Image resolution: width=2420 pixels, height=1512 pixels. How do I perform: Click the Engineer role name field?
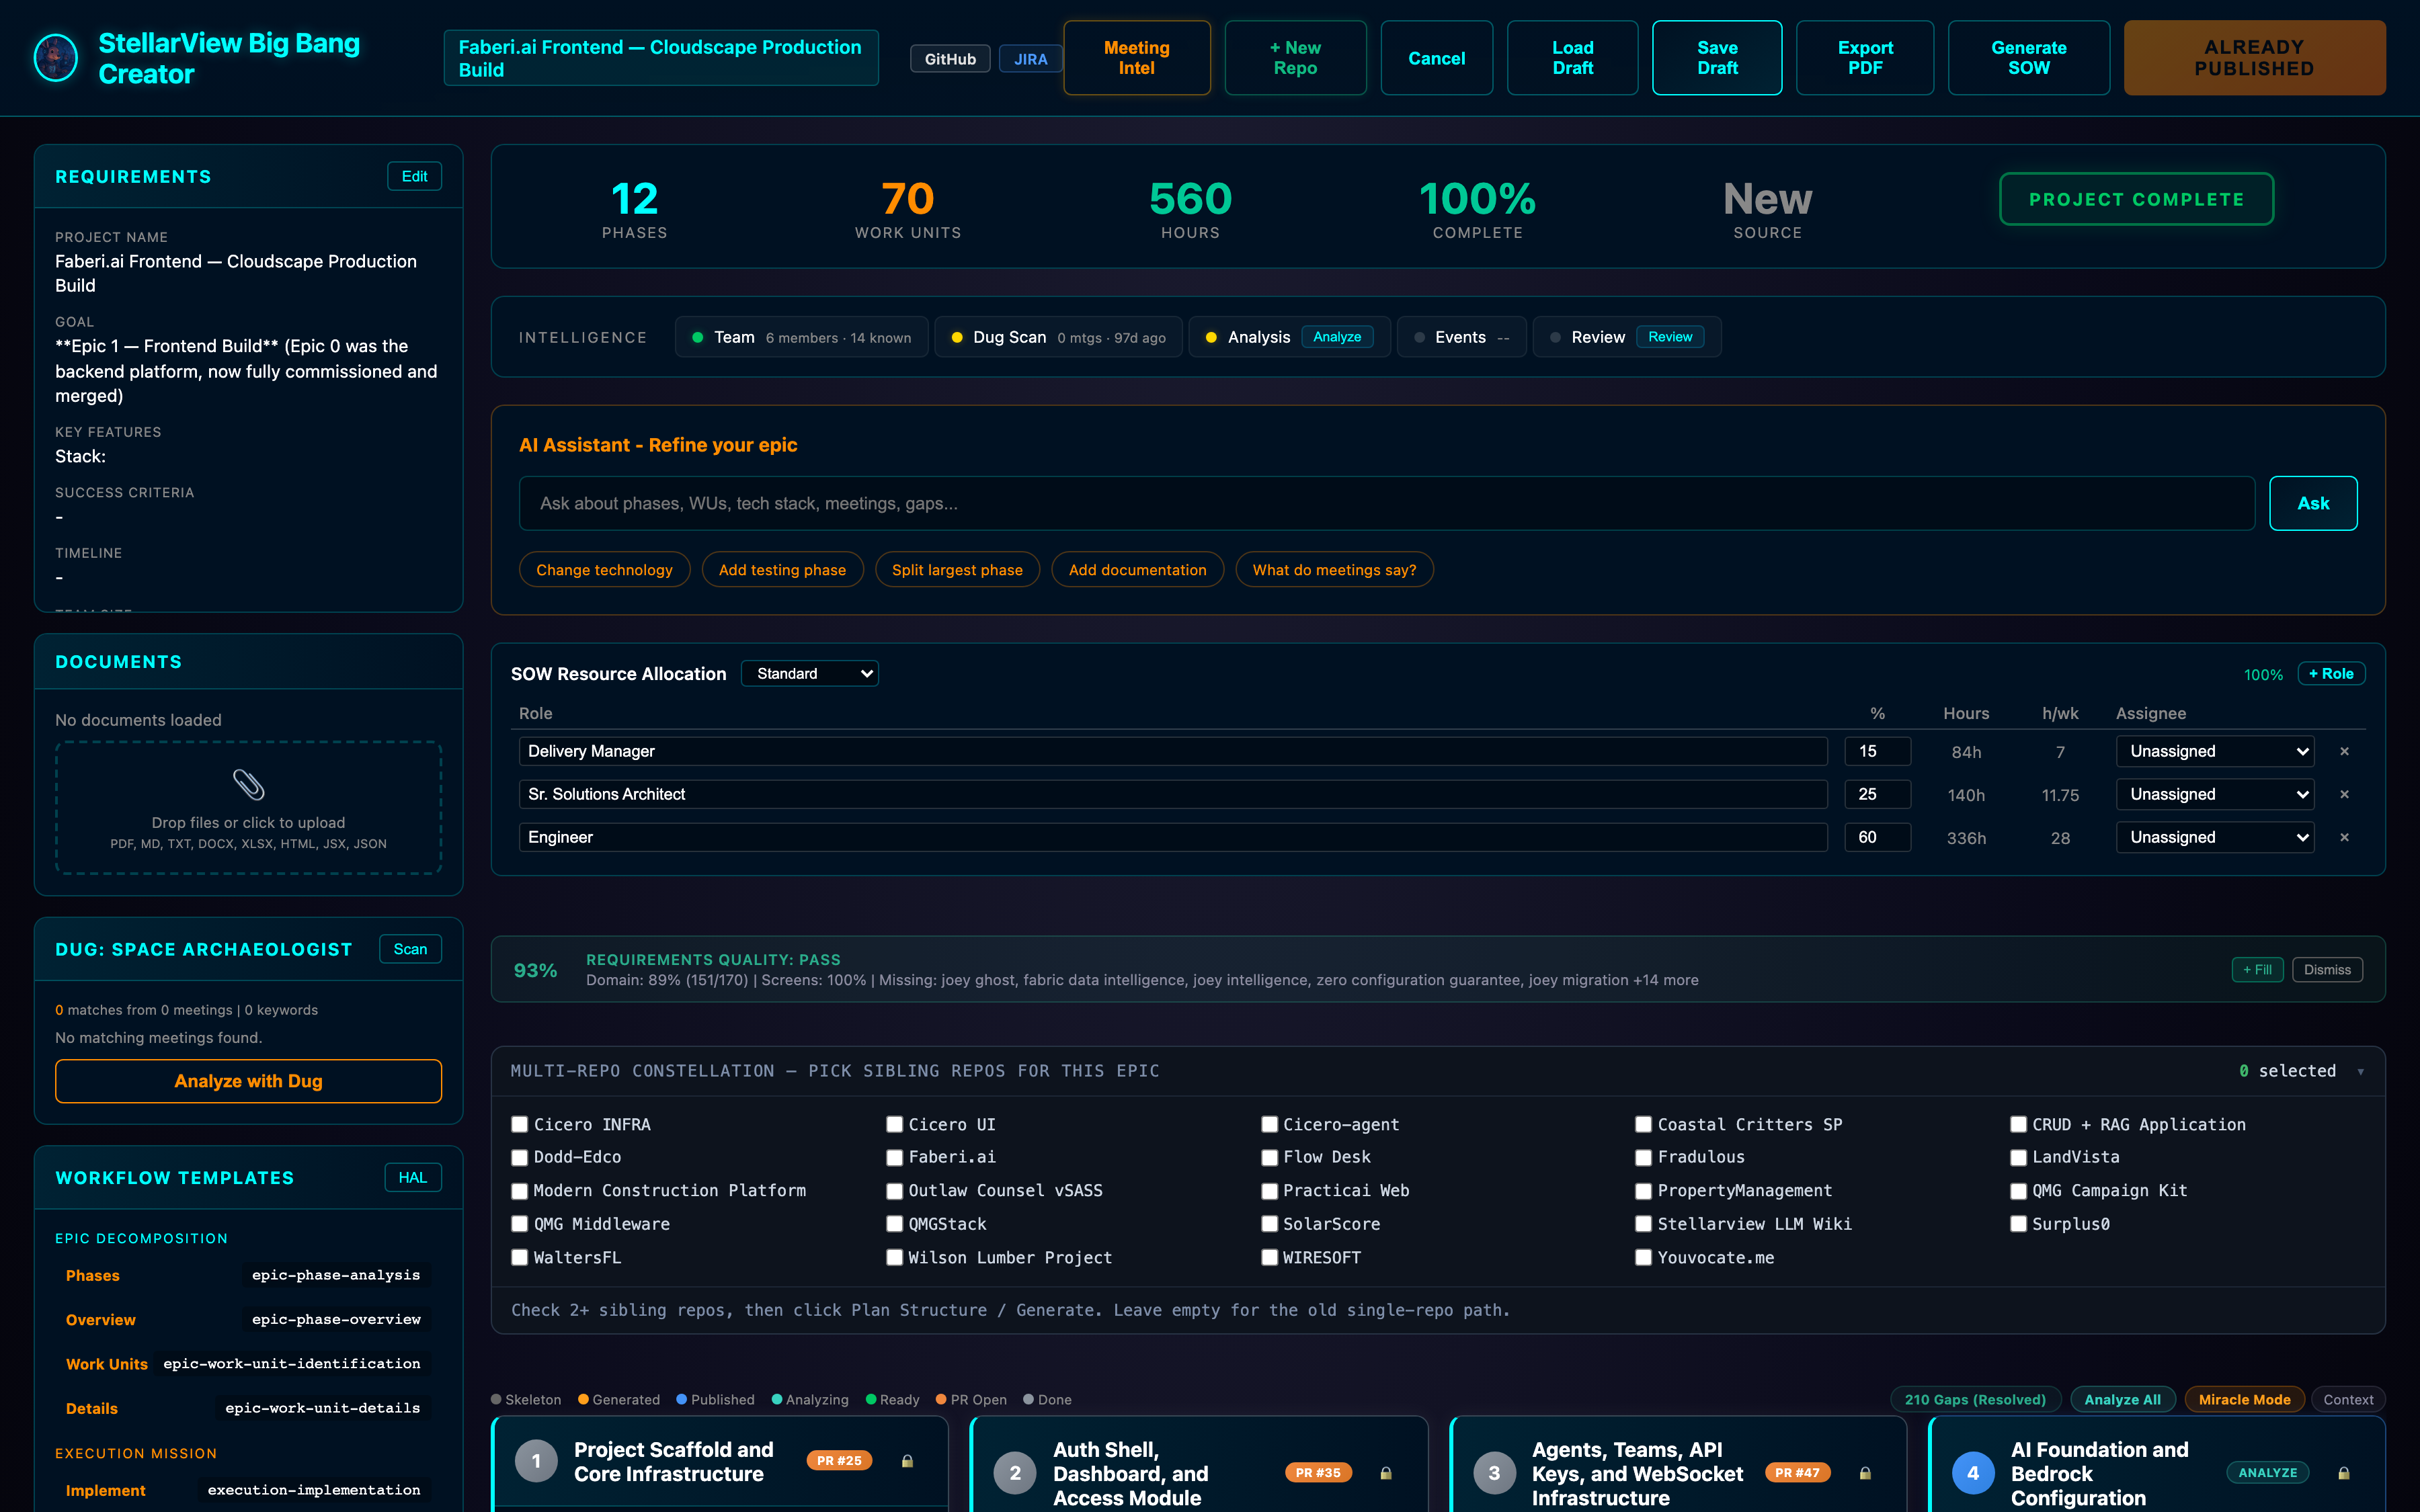(1173, 837)
